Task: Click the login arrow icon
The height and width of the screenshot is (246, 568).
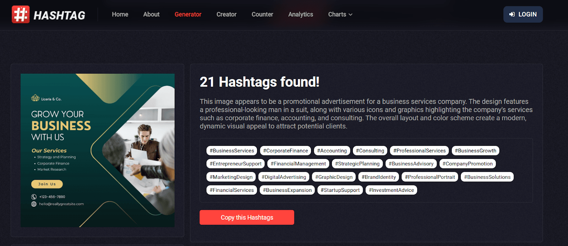Action: click(512, 15)
